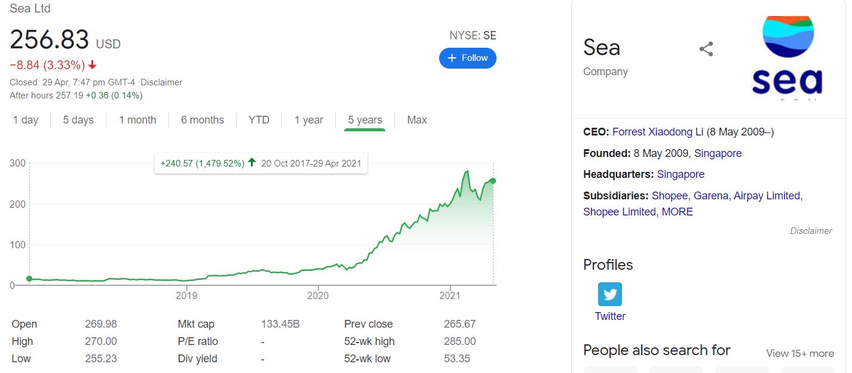Click the share icon next to Sea

click(706, 49)
